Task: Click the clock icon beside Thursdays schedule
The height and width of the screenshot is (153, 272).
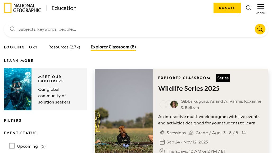Action: pos(162,151)
